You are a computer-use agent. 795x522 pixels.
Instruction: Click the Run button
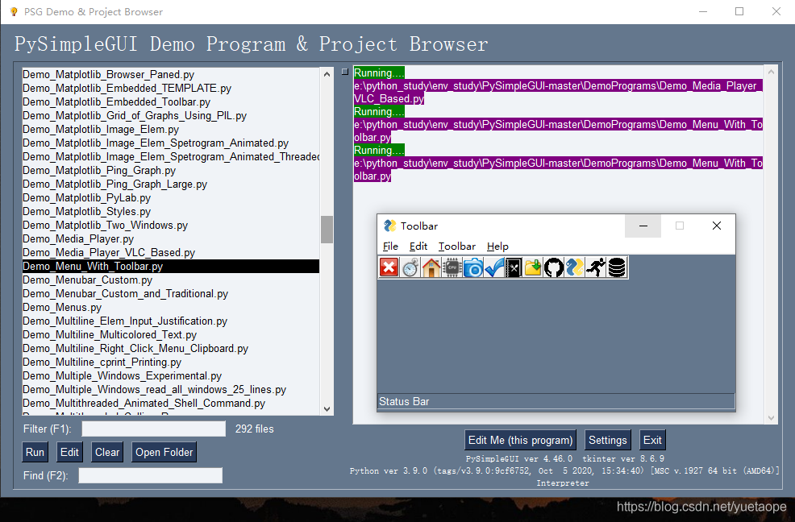click(x=35, y=452)
